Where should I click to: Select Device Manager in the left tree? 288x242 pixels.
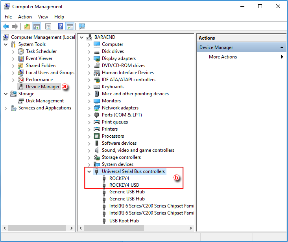point(42,87)
